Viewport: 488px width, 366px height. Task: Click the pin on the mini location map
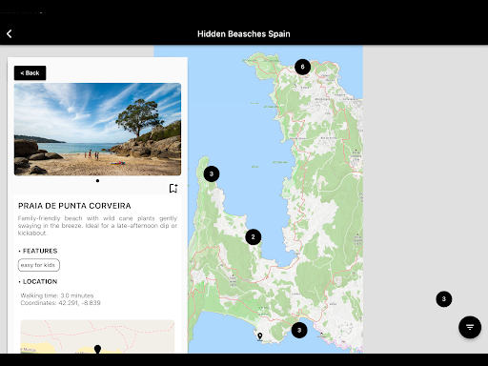coord(97,349)
